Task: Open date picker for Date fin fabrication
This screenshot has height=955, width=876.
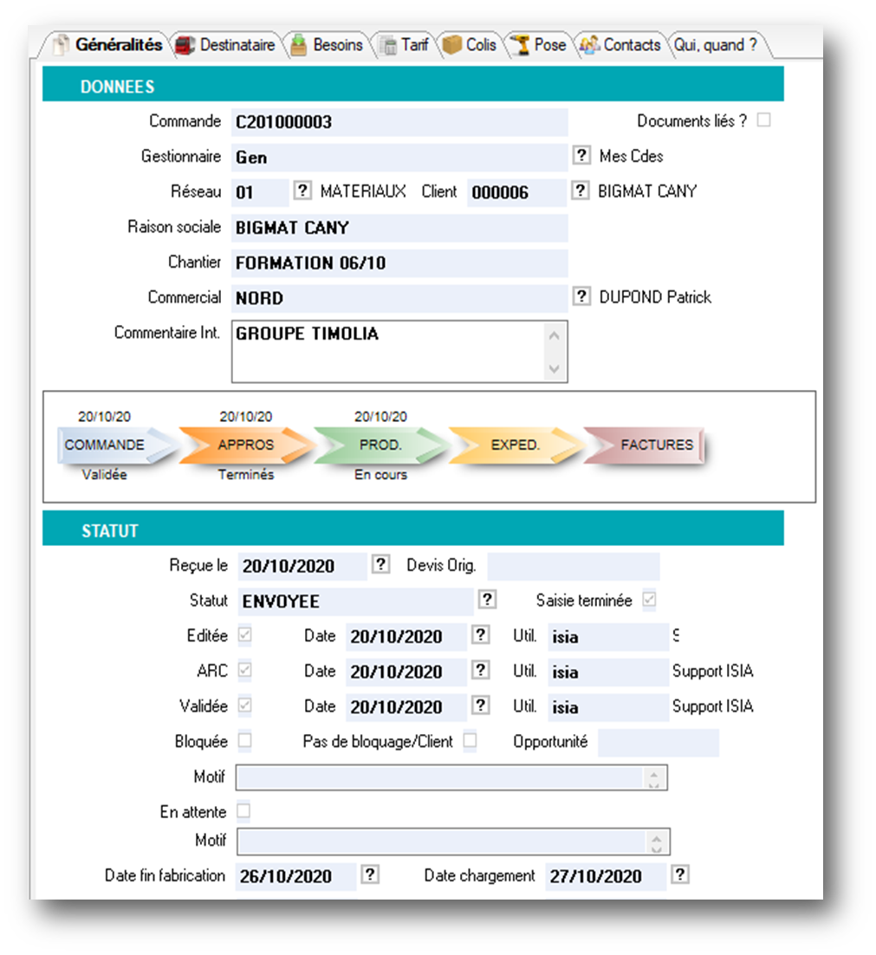Action: 369,874
